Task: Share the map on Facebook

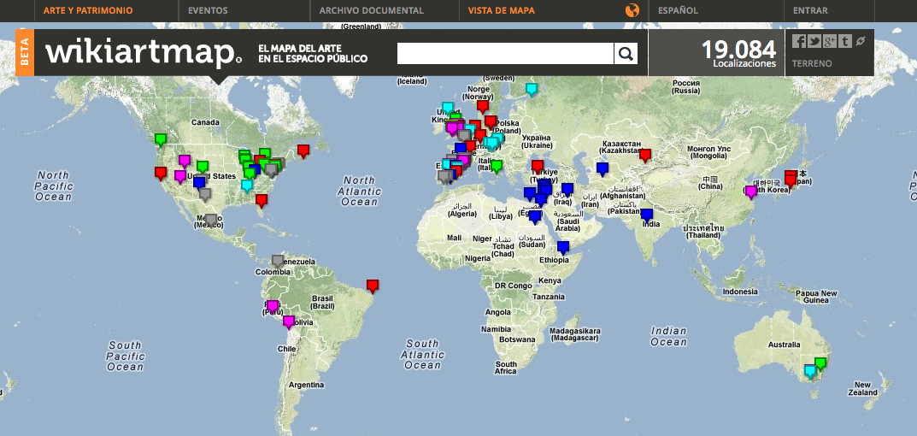Action: click(x=799, y=41)
